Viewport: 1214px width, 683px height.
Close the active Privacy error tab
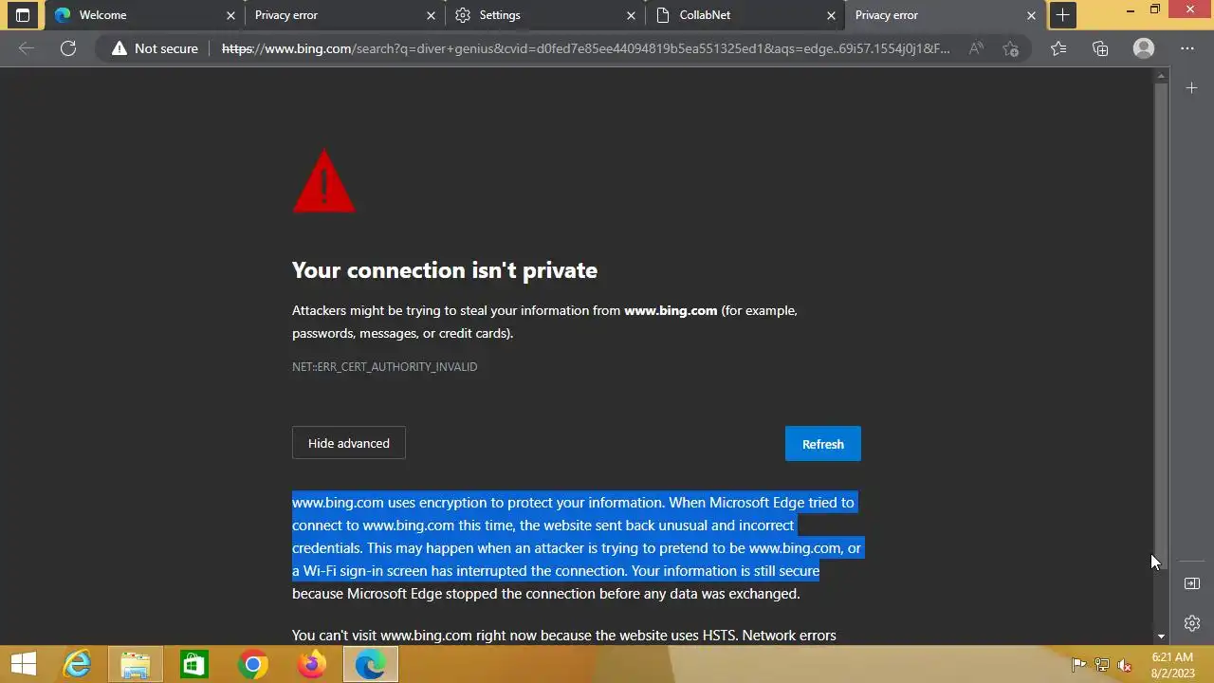click(x=1032, y=15)
